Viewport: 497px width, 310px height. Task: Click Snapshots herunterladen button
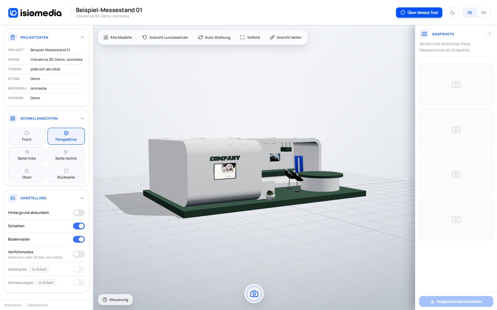coord(456,302)
